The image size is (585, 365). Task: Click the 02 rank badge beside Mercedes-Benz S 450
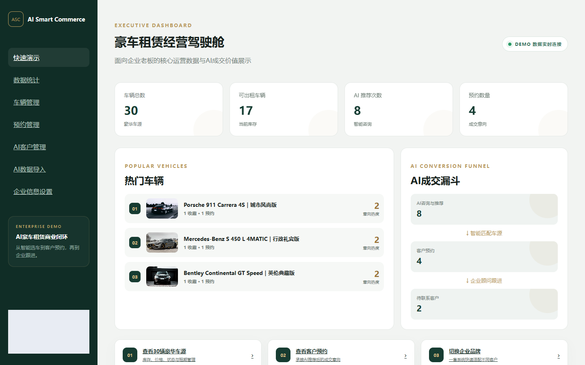tap(135, 243)
